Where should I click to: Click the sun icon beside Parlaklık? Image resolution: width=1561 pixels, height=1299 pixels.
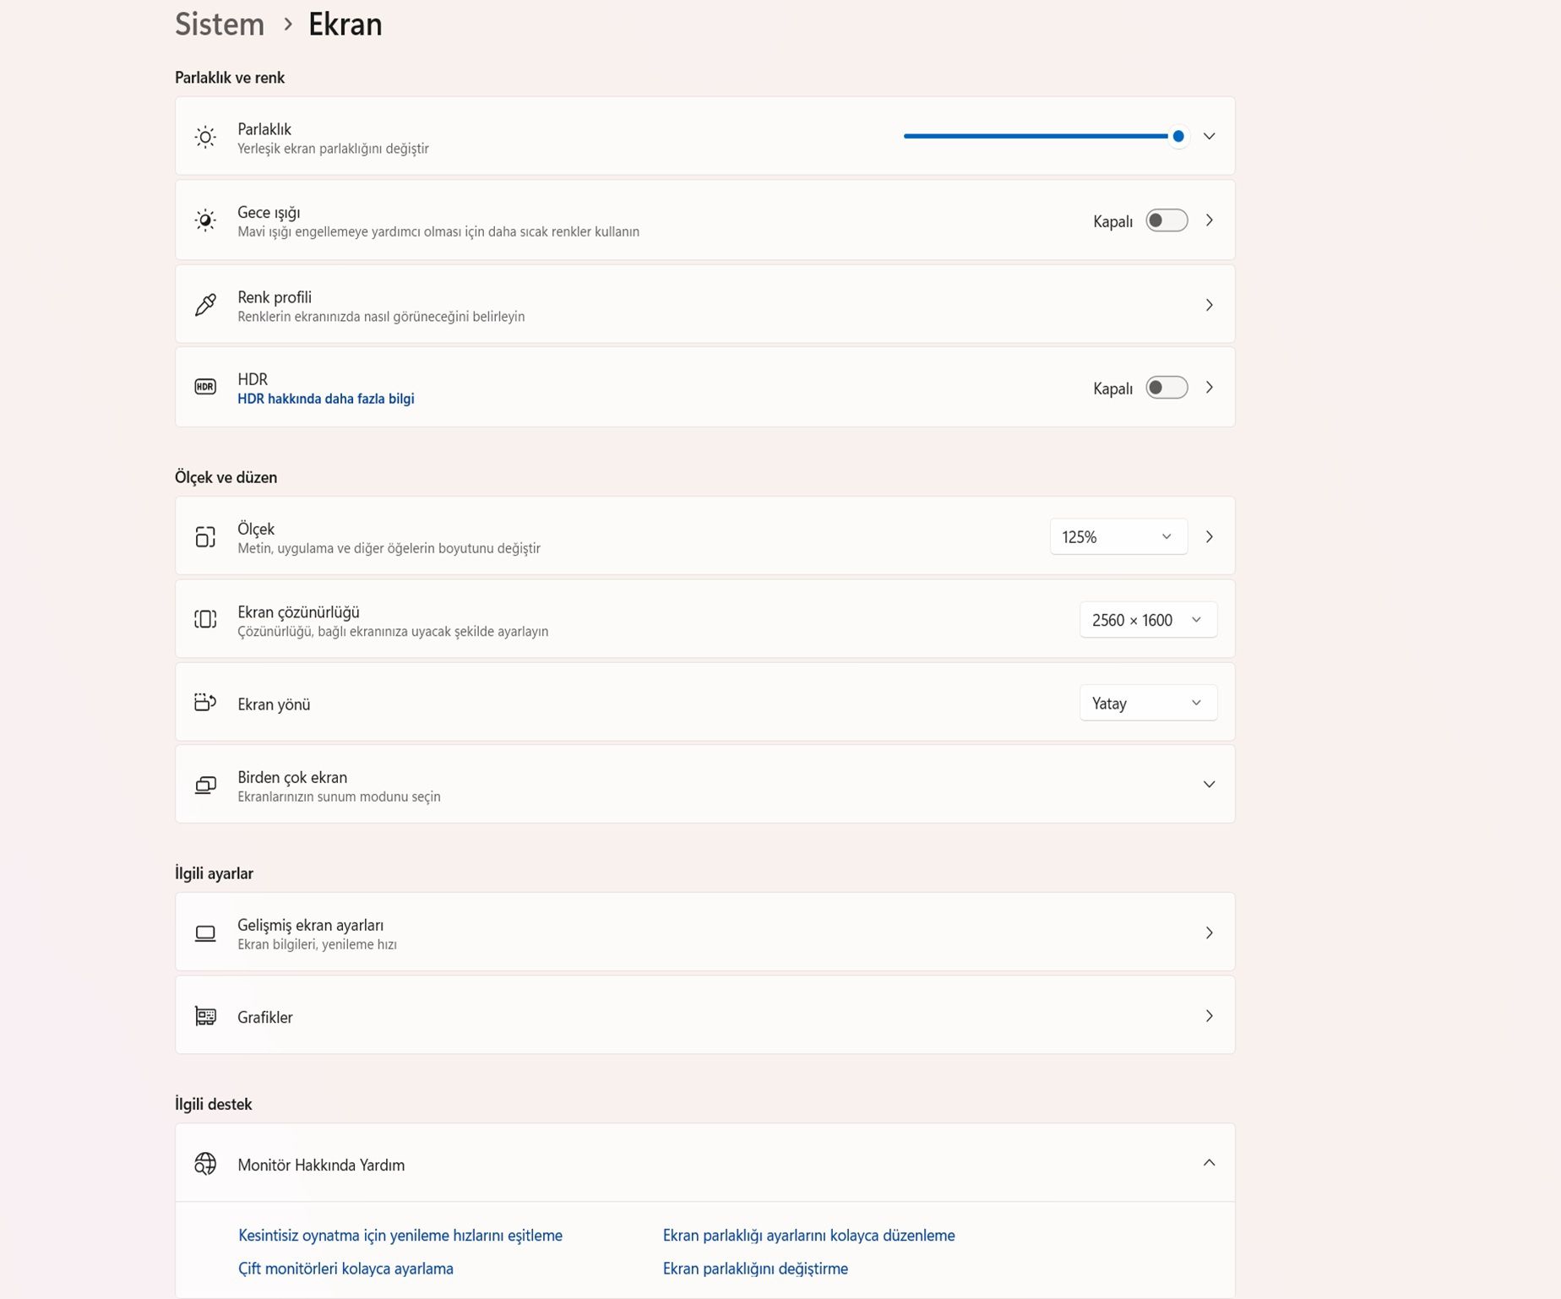pos(205,137)
